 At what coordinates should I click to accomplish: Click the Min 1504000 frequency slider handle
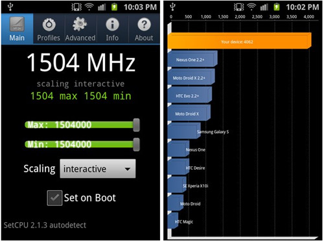click(x=136, y=144)
